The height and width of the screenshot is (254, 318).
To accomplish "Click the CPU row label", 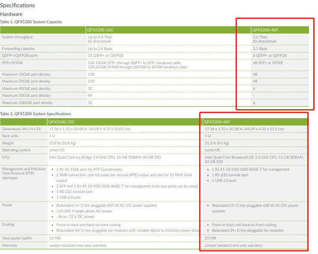I will tap(6, 157).
